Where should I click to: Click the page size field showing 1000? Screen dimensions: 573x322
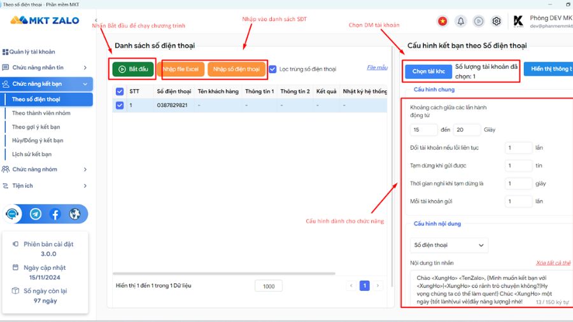pos(269,286)
